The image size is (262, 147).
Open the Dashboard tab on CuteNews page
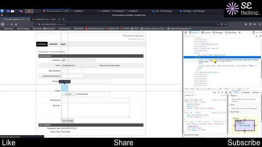(42, 44)
